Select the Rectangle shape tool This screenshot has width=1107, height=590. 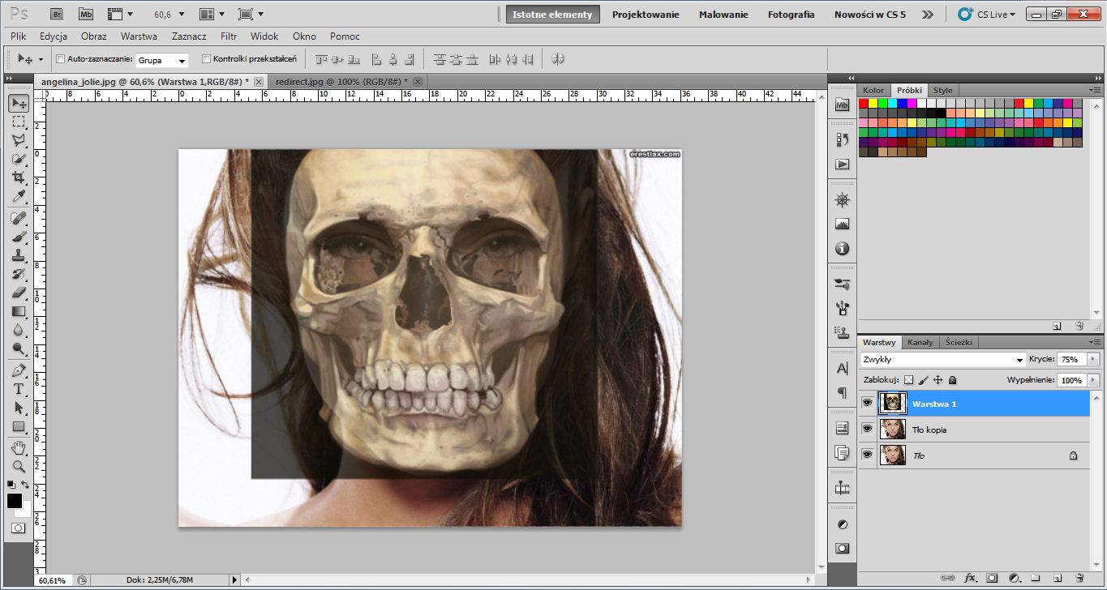click(x=18, y=426)
